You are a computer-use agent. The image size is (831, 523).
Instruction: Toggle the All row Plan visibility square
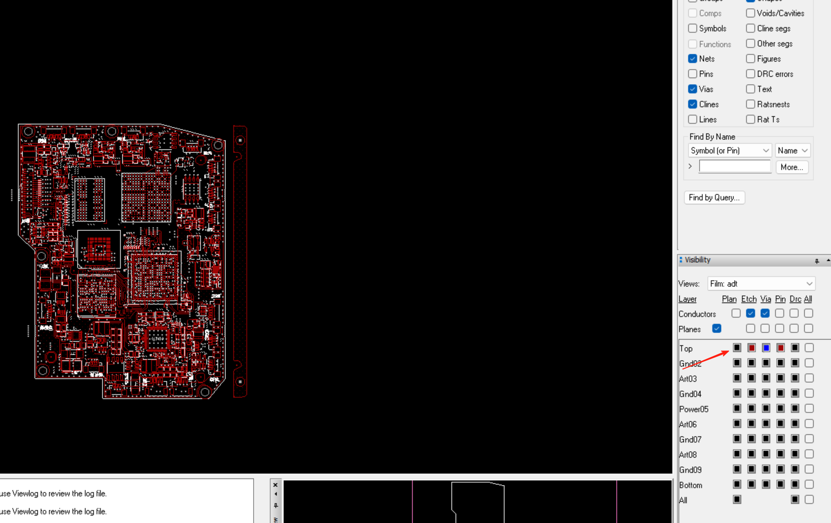pos(737,499)
